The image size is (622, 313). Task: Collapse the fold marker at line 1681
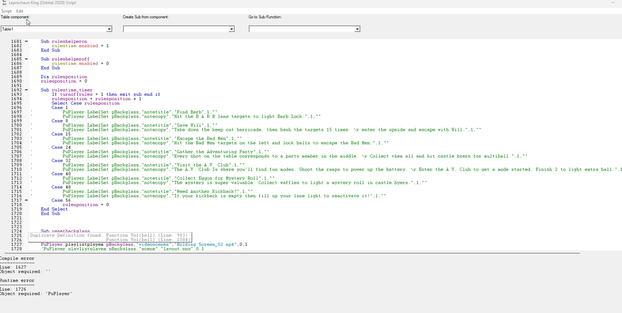[x=27, y=41]
